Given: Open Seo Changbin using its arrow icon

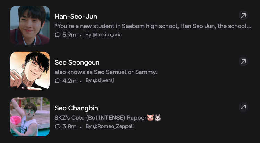Looking at the screenshot, I should pos(243,107).
